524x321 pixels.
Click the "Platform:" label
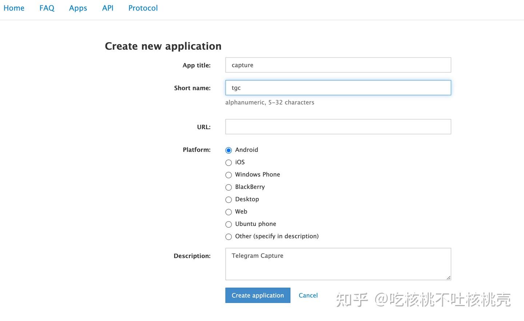coord(196,150)
